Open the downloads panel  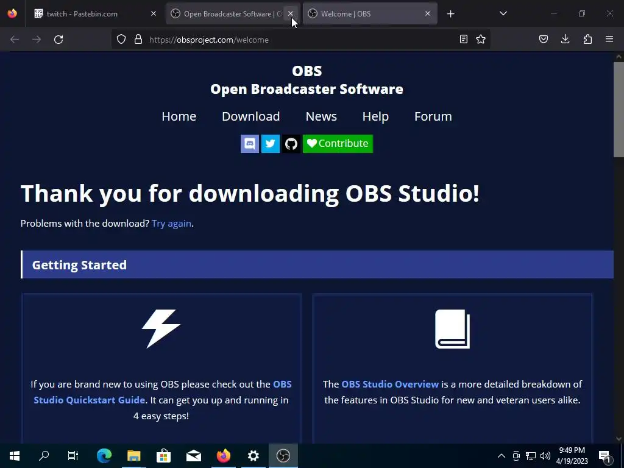tap(565, 40)
